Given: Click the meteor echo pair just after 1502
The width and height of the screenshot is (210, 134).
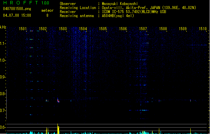Looking at the screenshot, I should click(x=47, y=100).
